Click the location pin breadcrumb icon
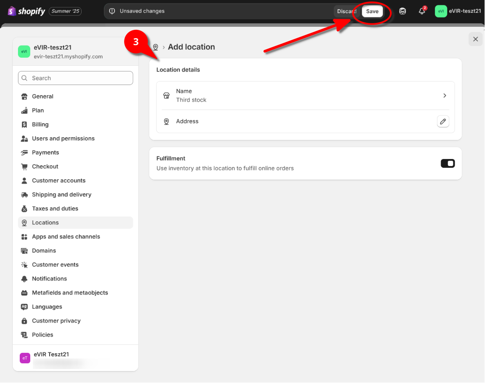Screen dimensions: 485x383 pos(155,47)
